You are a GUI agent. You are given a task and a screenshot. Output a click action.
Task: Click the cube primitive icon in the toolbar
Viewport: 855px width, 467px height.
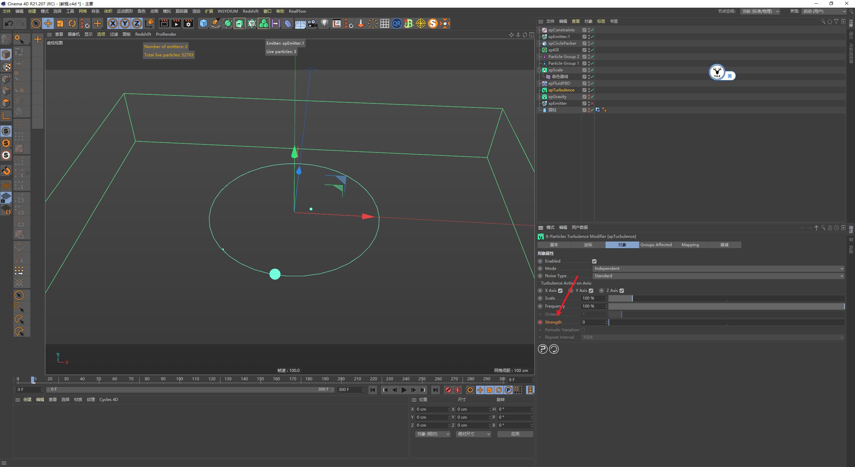coord(204,23)
